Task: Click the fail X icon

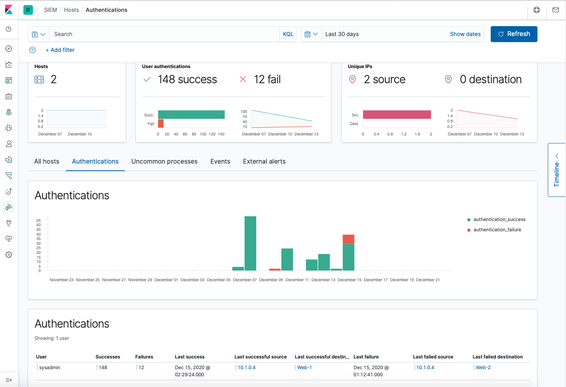Action: point(243,80)
